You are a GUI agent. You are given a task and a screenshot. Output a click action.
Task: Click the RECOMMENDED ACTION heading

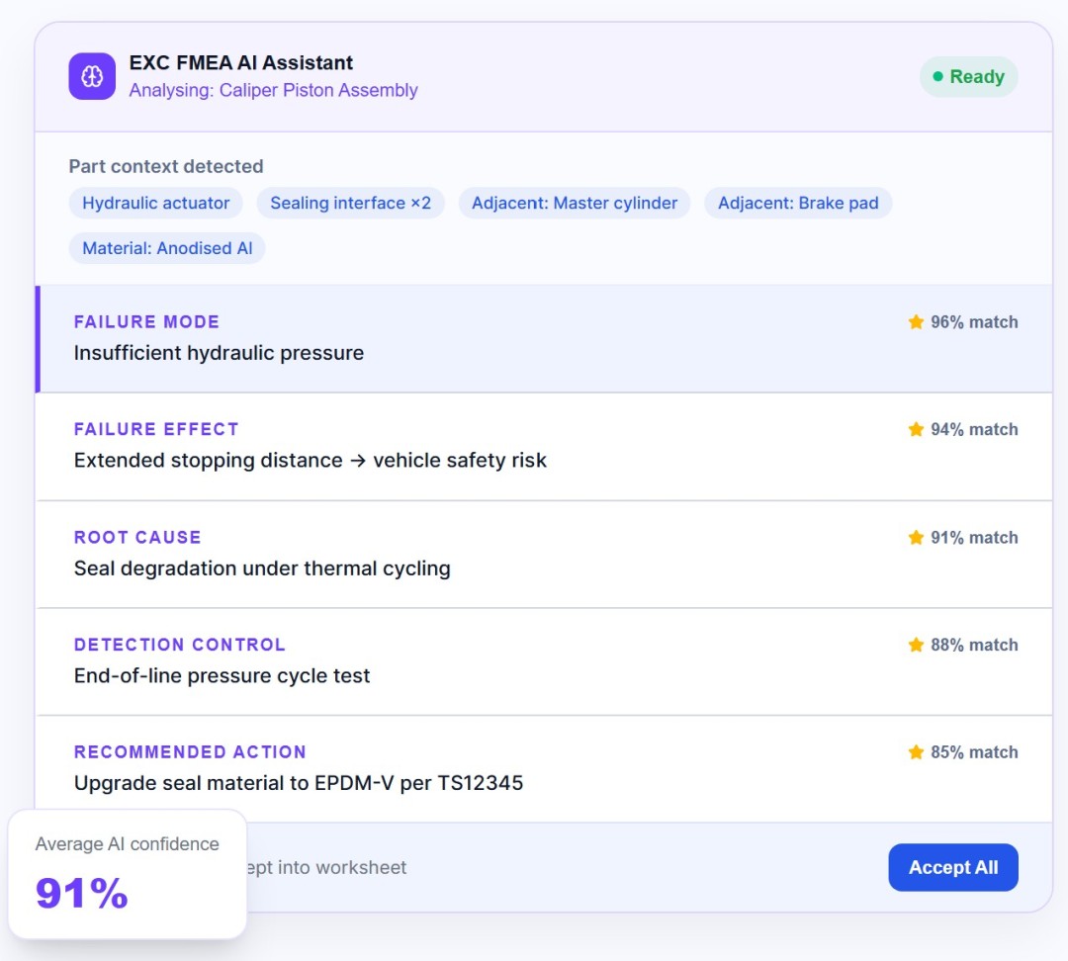coord(190,752)
